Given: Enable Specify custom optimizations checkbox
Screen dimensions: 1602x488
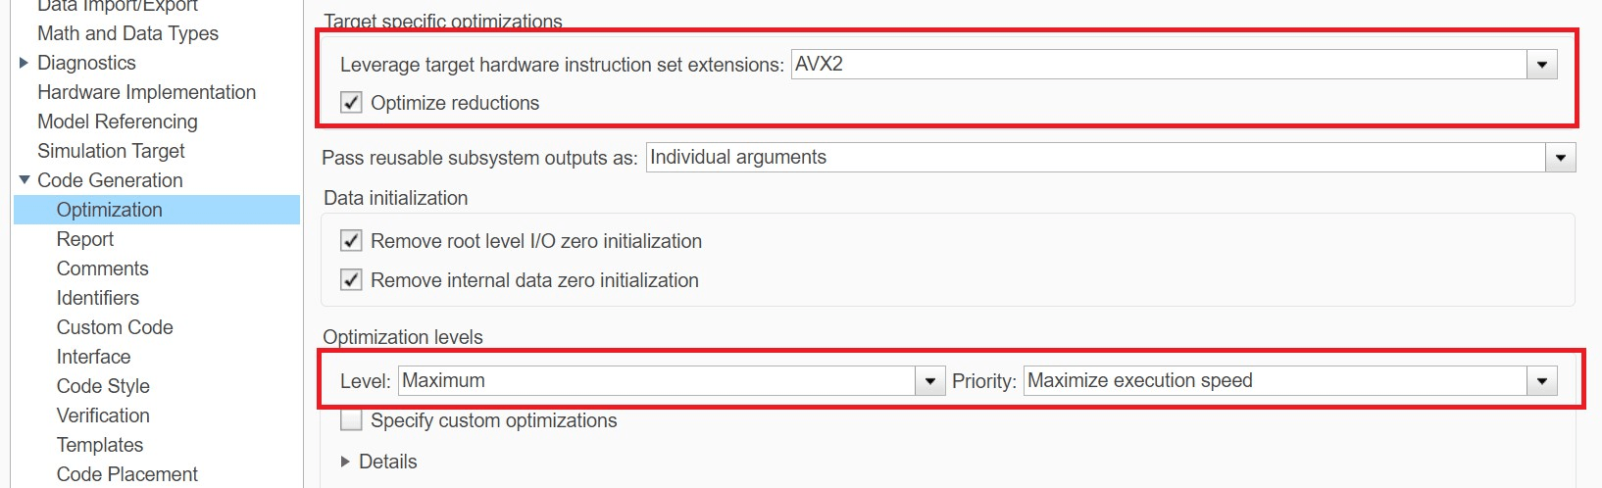Looking at the screenshot, I should [x=351, y=420].
